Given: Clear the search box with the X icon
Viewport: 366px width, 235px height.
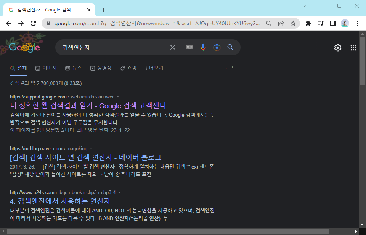Looking at the screenshot, I should pos(172,47).
